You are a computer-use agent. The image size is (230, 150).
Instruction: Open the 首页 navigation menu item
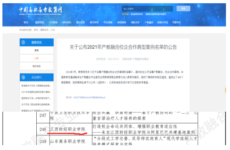(26, 22)
